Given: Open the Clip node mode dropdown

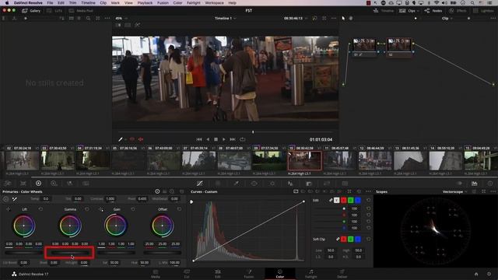Looking at the screenshot, I should coord(447,19).
